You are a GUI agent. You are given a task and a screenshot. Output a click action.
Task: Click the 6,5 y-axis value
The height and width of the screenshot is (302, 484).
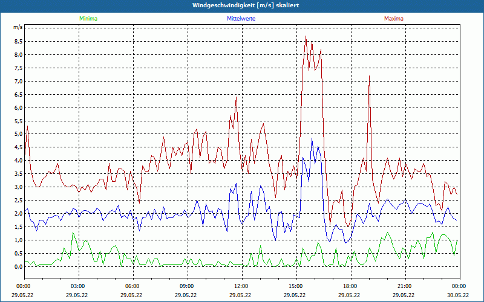pyautogui.click(x=19, y=95)
